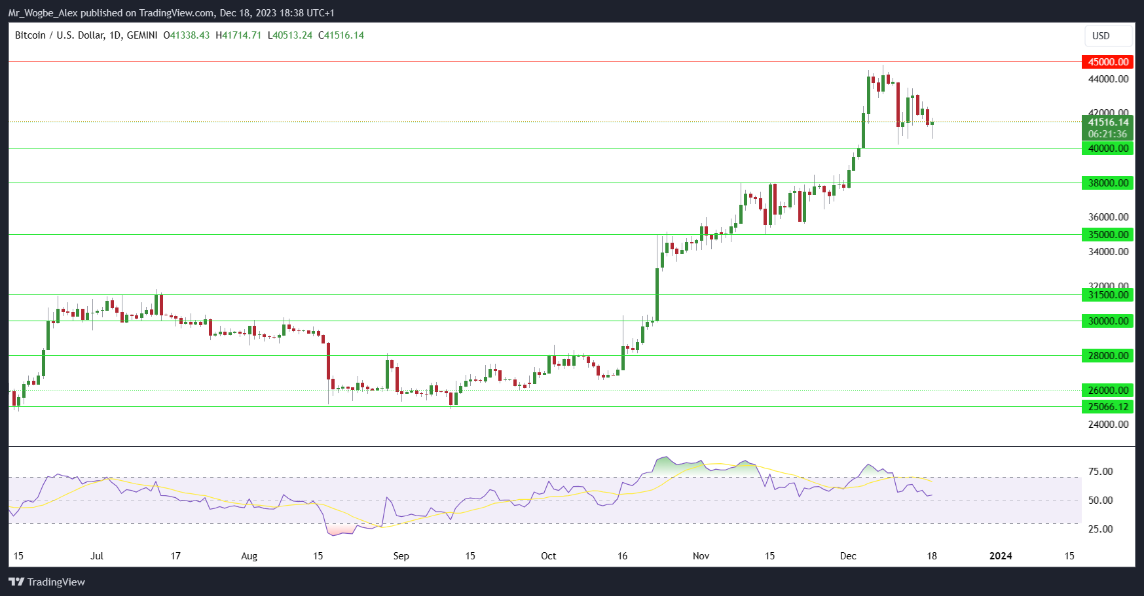Click the 24000.00 price scale value
This screenshot has height=596, width=1144.
(x=1108, y=425)
